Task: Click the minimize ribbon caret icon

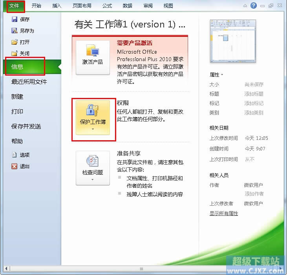Action: point(245,6)
